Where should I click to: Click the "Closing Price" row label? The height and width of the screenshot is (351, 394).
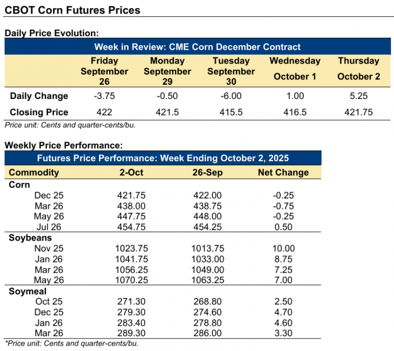click(x=39, y=112)
